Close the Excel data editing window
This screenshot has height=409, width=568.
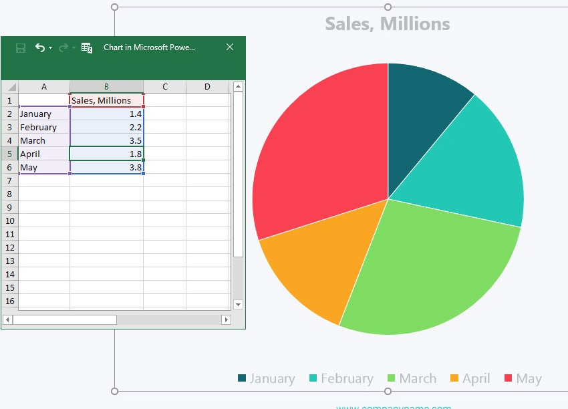click(230, 47)
